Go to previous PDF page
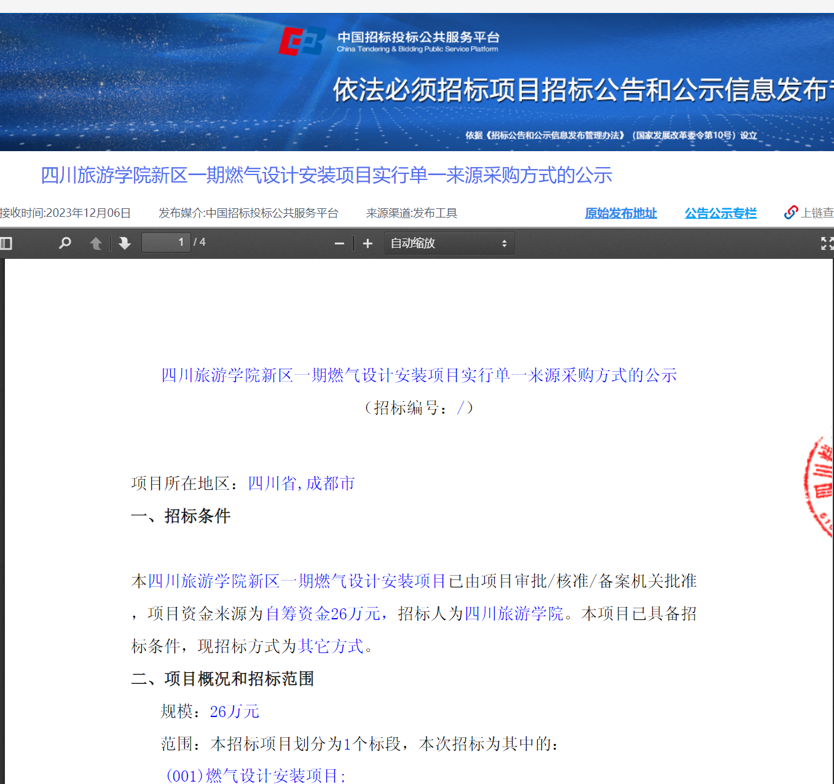 pyautogui.click(x=96, y=243)
